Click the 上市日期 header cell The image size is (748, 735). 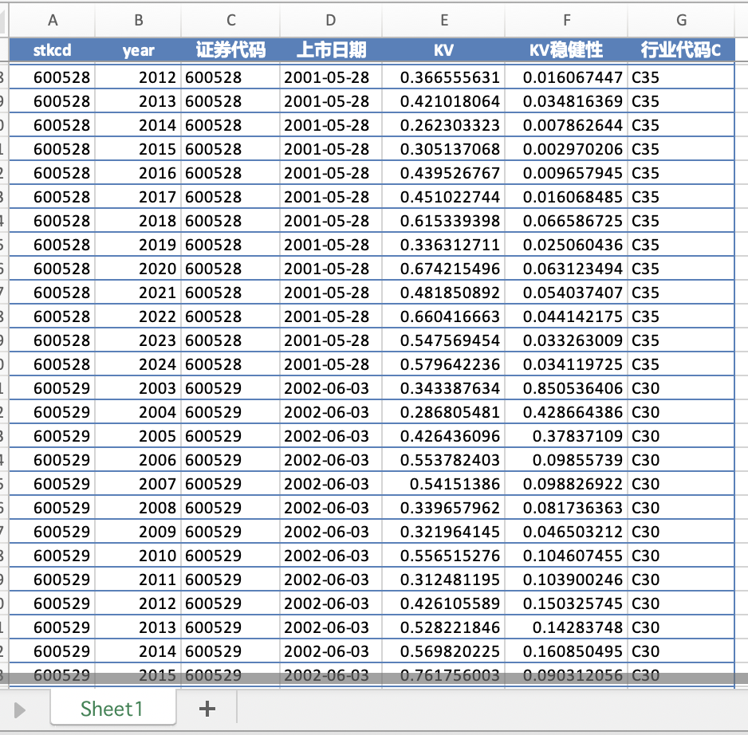331,50
